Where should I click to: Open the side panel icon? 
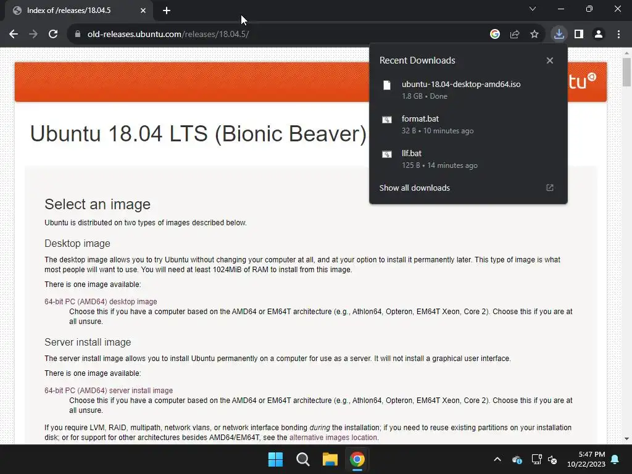[579, 35]
